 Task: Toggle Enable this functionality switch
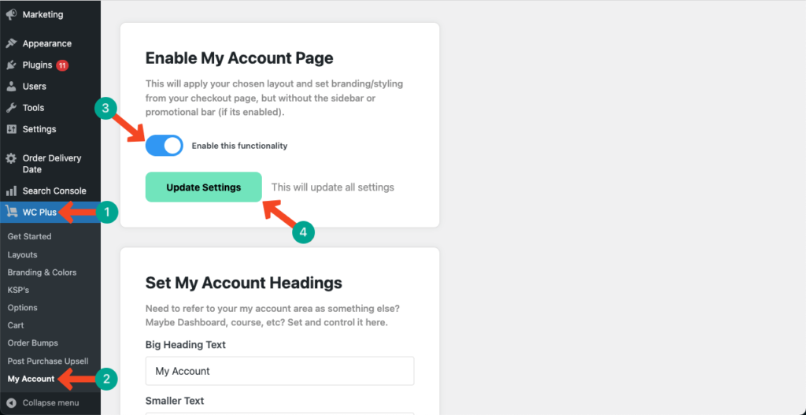click(164, 146)
